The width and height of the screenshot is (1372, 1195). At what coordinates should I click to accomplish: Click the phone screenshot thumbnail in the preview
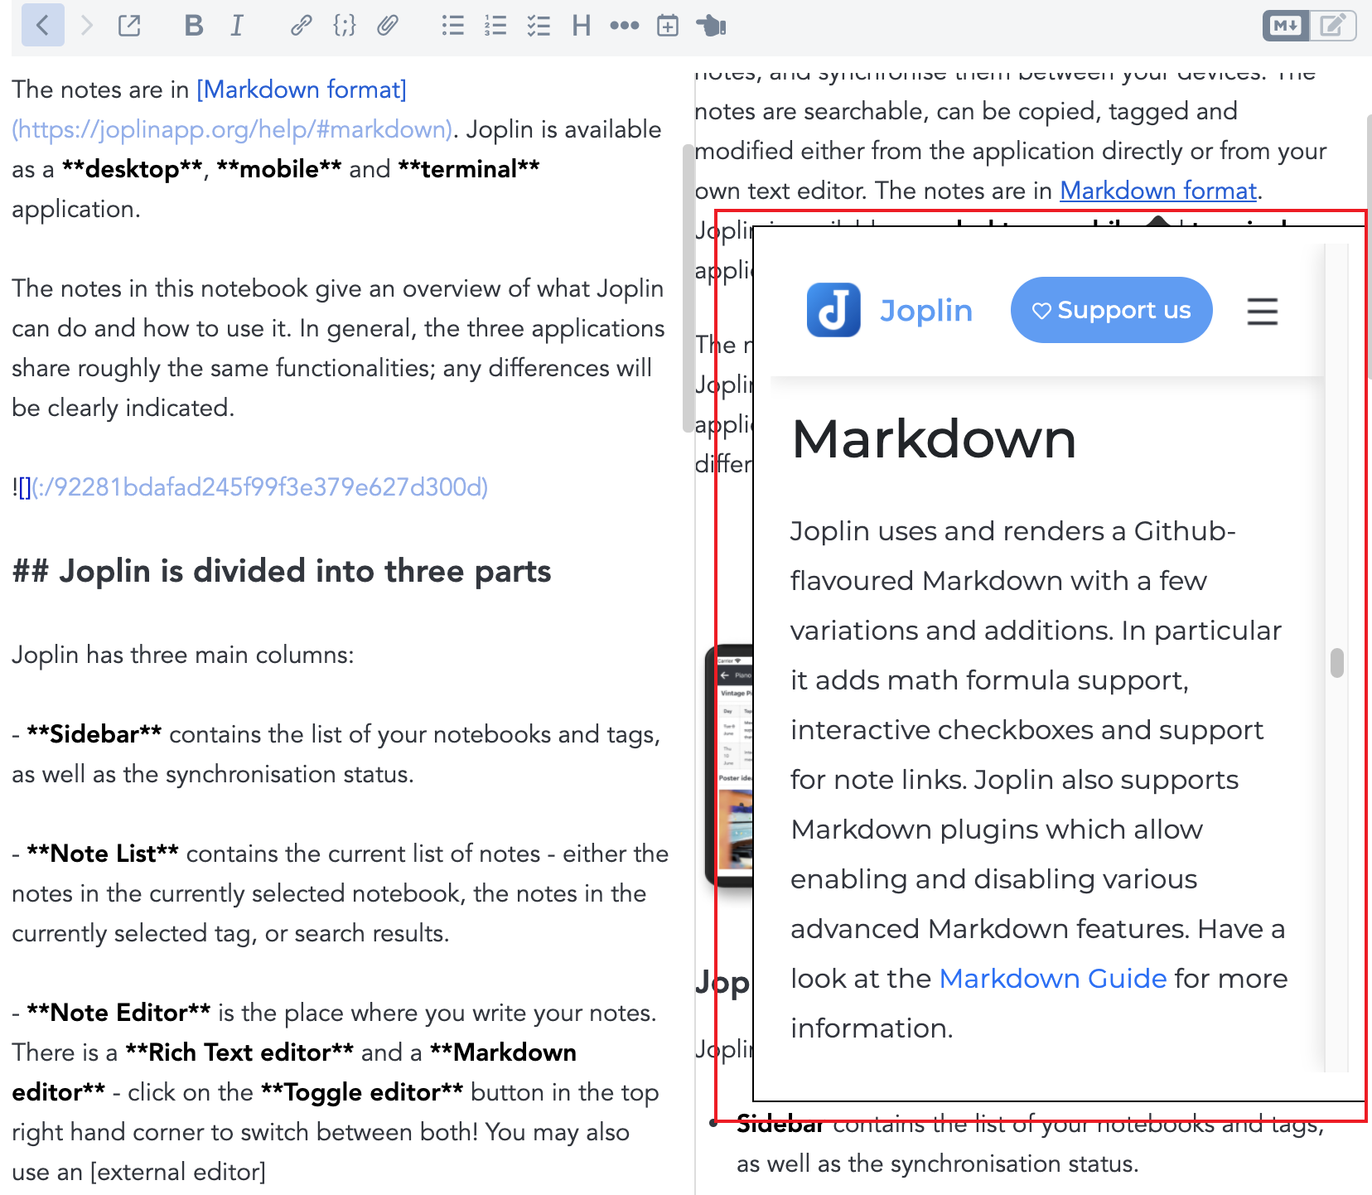[x=729, y=766]
